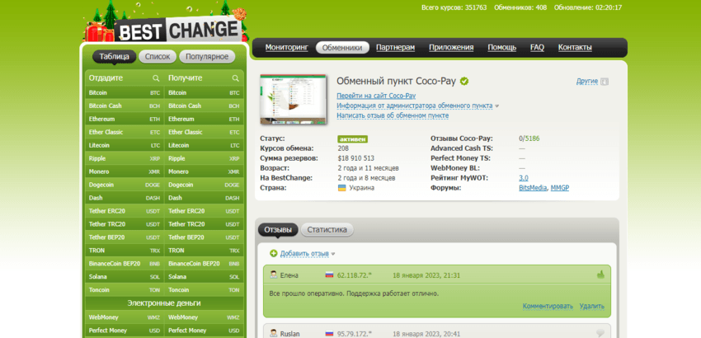Click the icon next to the Другие link
Image resolution: width=701 pixels, height=338 pixels.
tap(605, 82)
